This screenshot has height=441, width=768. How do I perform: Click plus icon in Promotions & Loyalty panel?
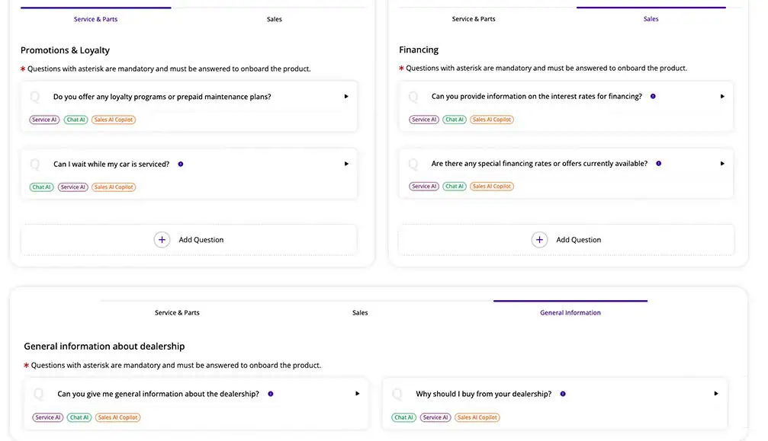[162, 240]
